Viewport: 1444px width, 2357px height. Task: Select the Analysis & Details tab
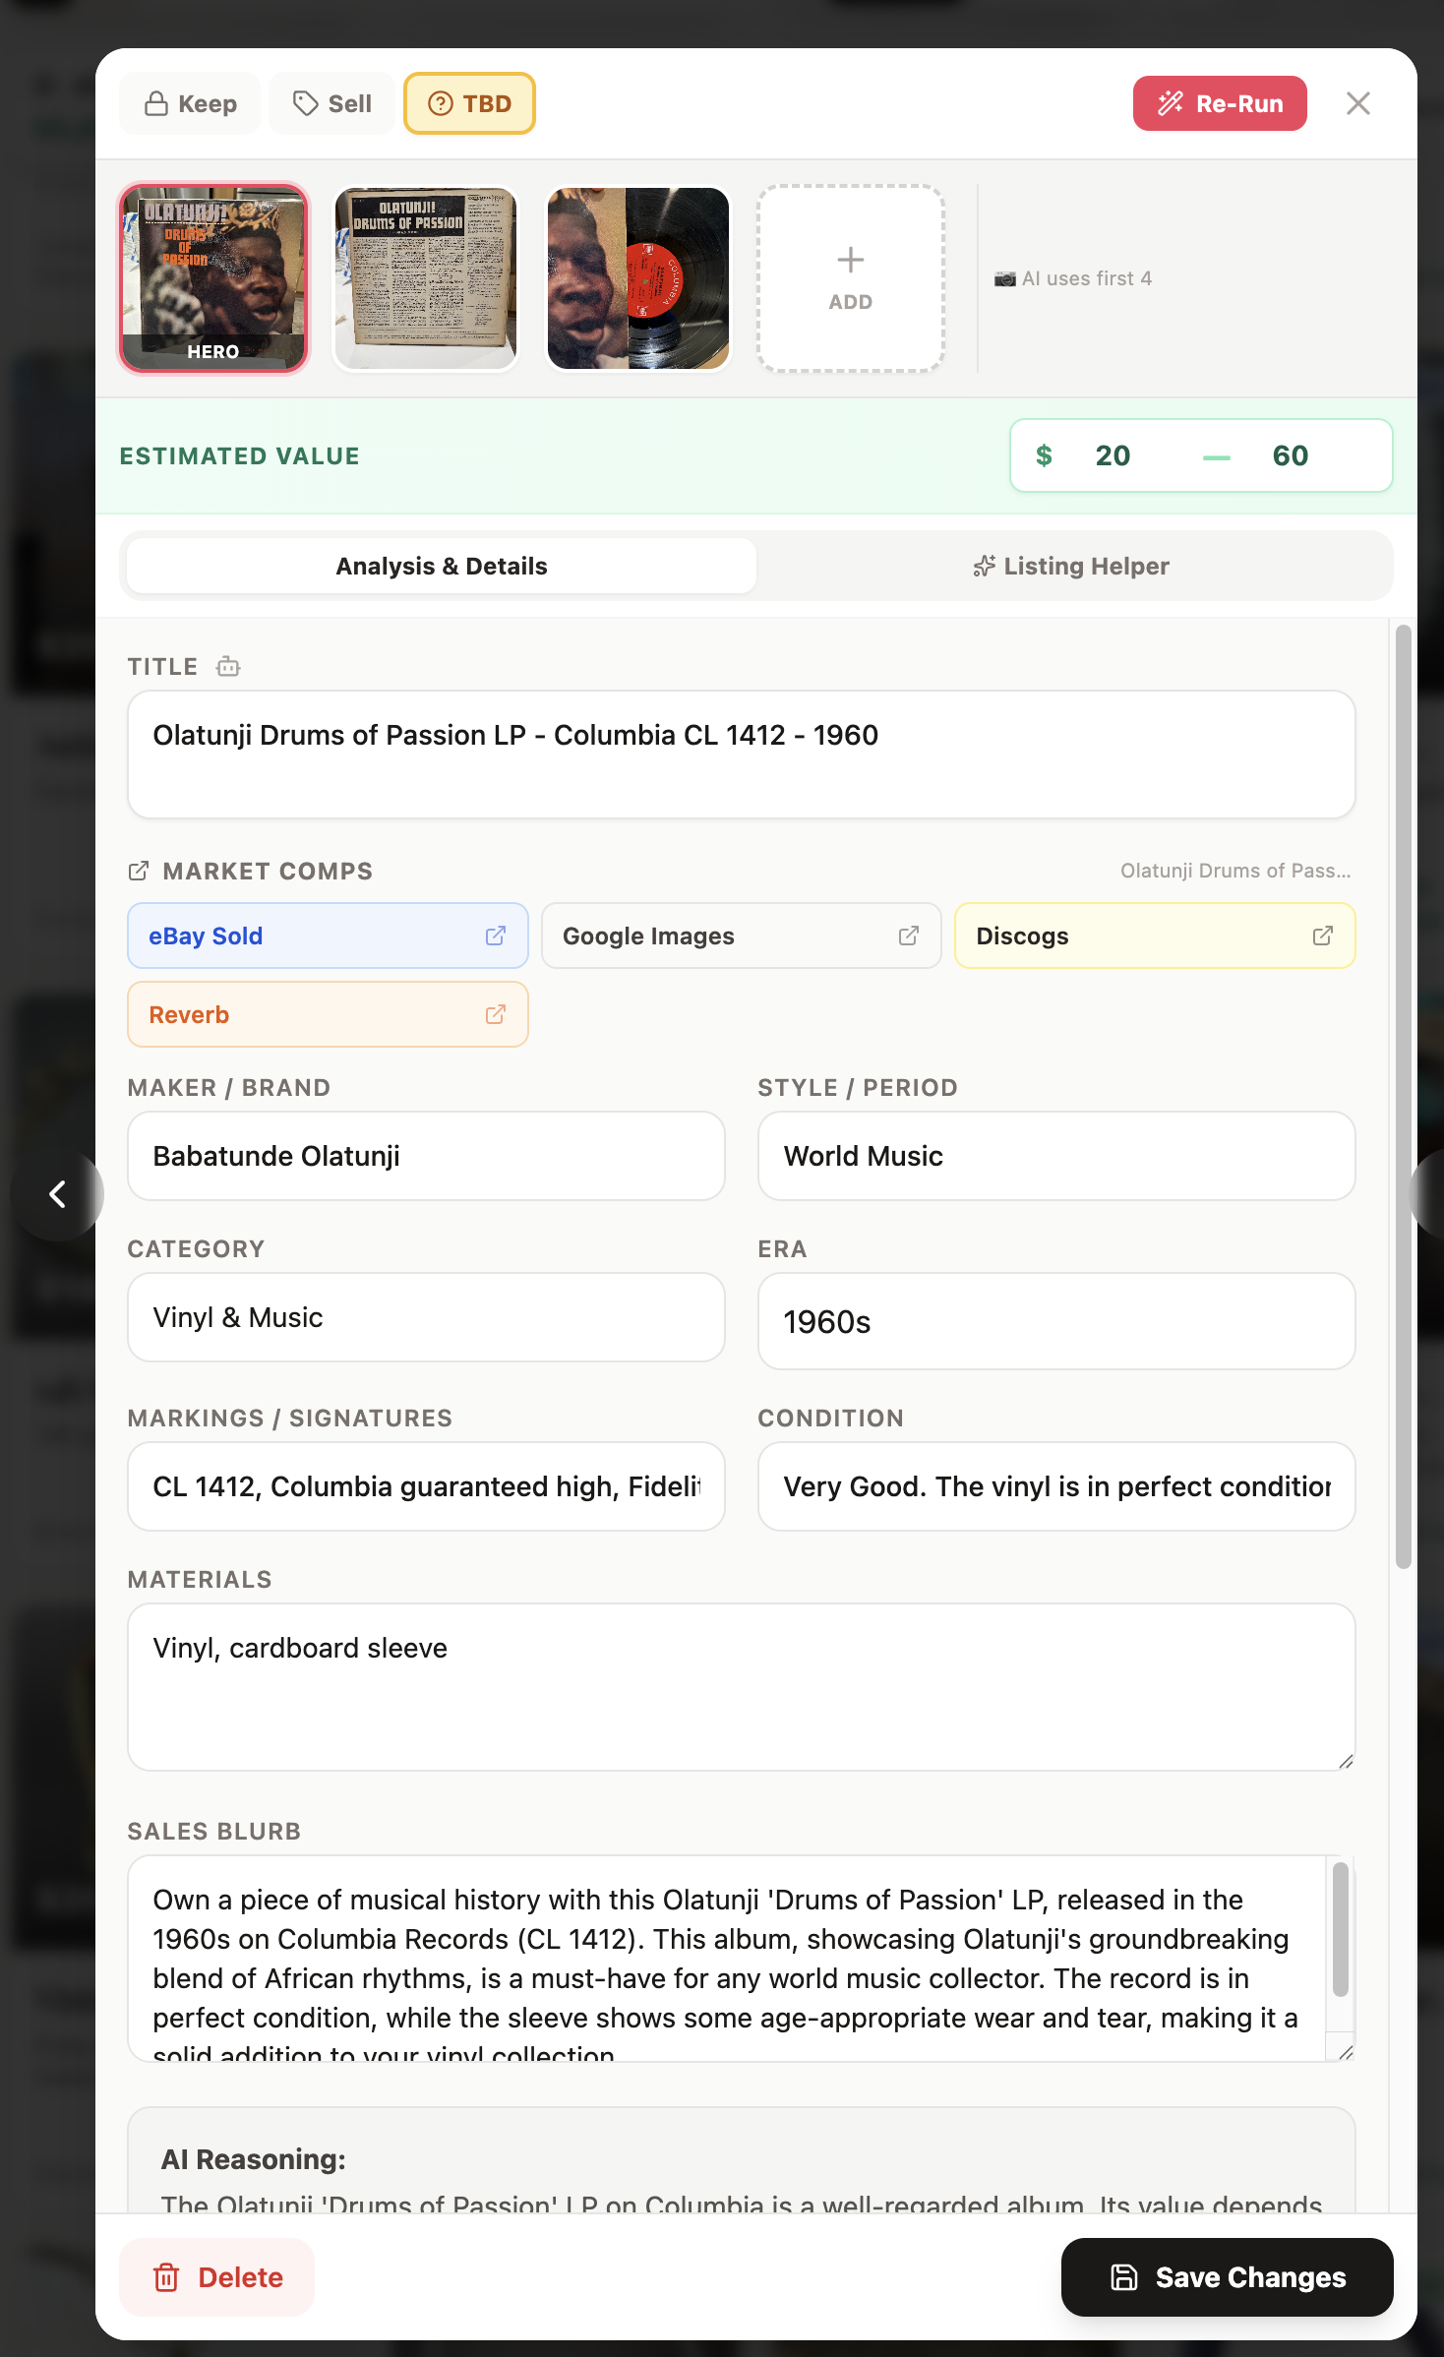pos(442,567)
